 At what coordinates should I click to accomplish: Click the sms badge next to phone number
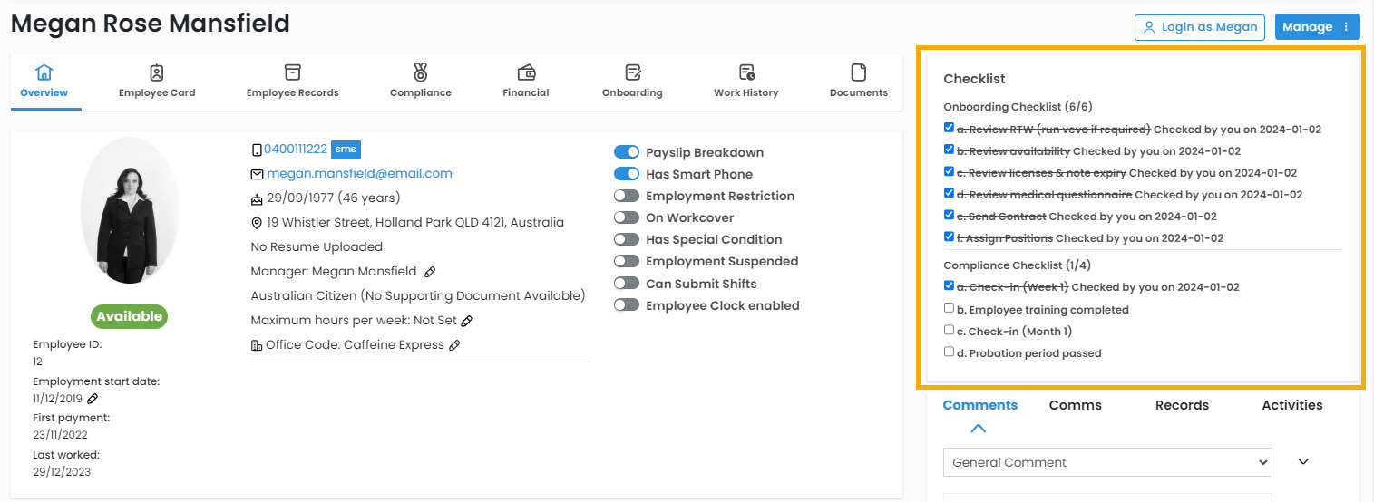(x=346, y=150)
